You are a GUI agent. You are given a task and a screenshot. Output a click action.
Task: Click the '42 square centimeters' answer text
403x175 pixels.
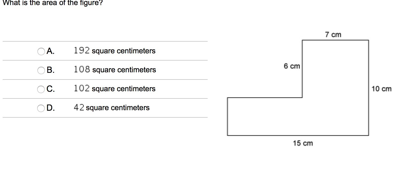[x=112, y=108]
